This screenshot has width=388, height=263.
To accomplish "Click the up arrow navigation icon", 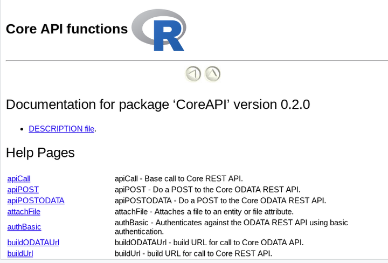I will 213,74.
